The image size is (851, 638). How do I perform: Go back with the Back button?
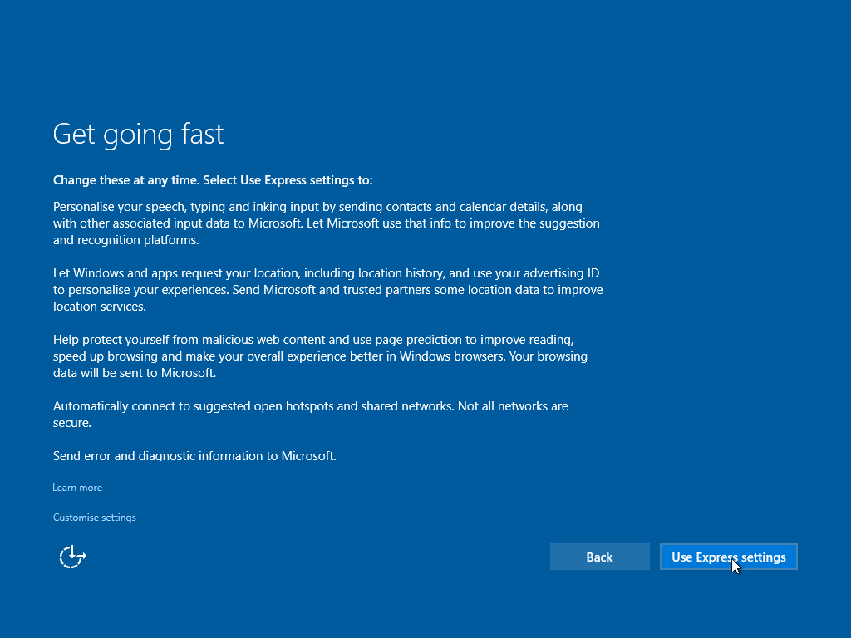tap(600, 557)
